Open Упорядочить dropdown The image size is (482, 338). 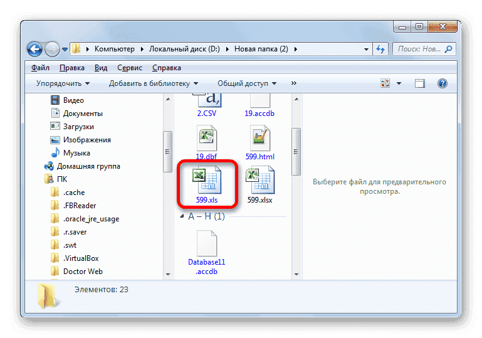pos(63,83)
